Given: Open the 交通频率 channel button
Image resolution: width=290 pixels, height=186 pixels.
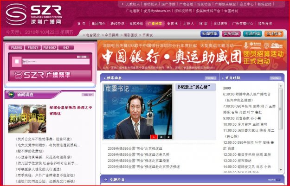Looking at the screenshot, I should (x=252, y=34).
